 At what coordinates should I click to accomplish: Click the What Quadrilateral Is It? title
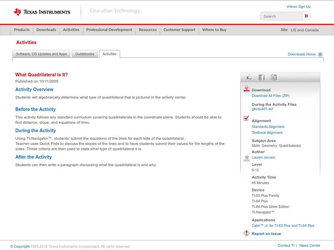pyautogui.click(x=41, y=75)
